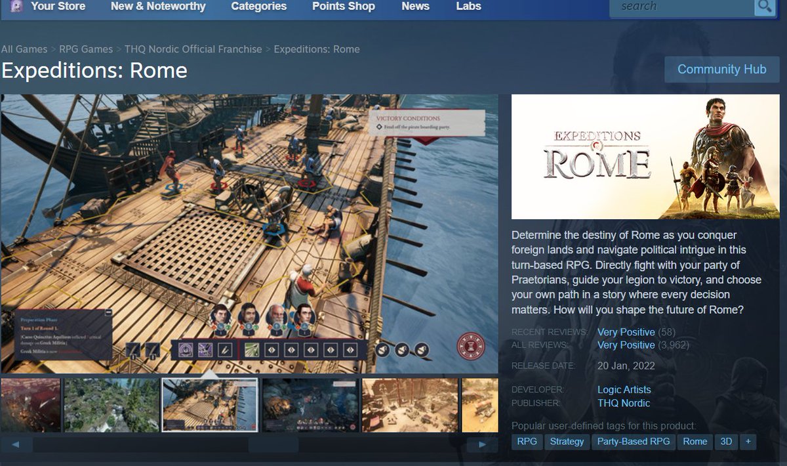
Task: Click the Expeditions Rome header image
Action: pos(645,157)
